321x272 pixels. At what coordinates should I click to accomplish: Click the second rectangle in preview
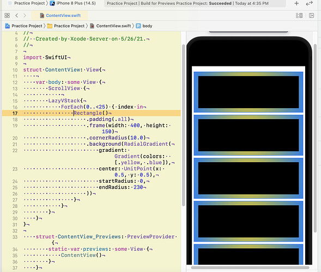click(249, 135)
